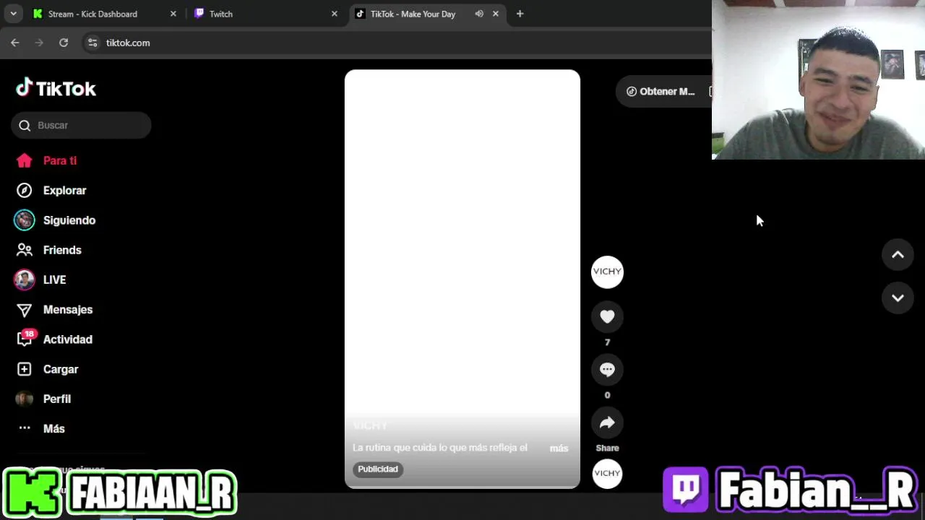Open the tab search dropdown
The width and height of the screenshot is (925, 520).
tap(13, 14)
